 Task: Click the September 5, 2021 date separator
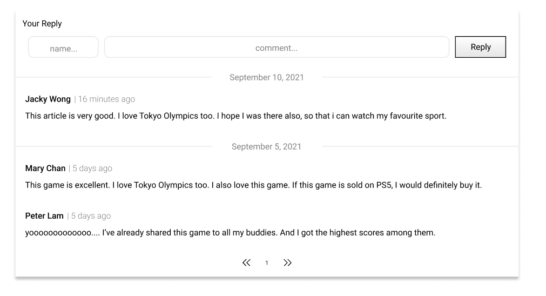click(x=266, y=146)
